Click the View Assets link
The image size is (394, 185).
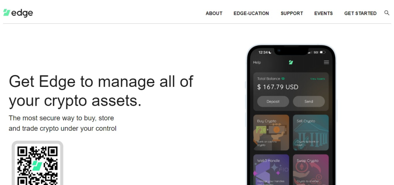point(317,79)
